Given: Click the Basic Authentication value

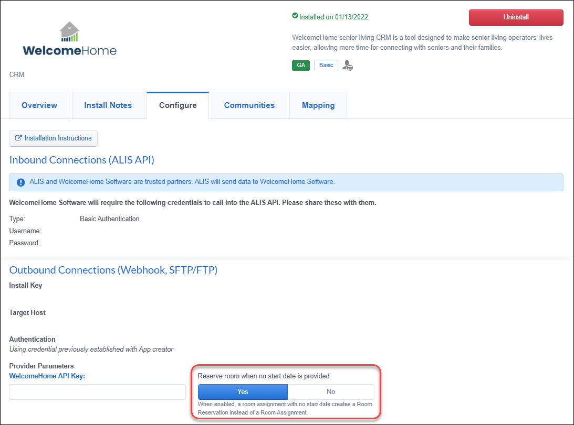Looking at the screenshot, I should point(109,219).
